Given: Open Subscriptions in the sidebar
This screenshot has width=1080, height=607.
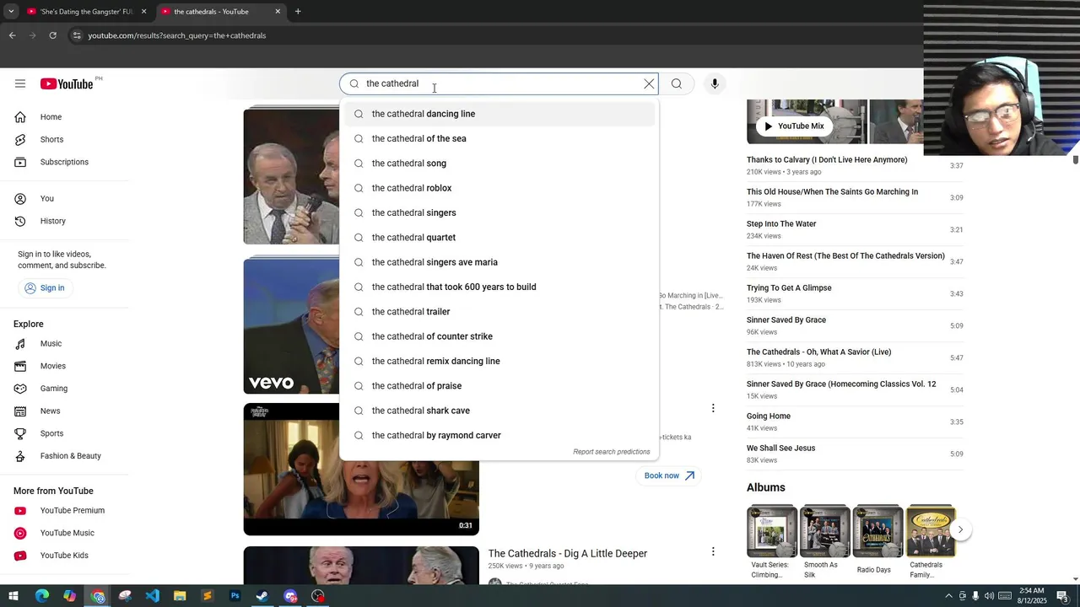Looking at the screenshot, I should (65, 162).
